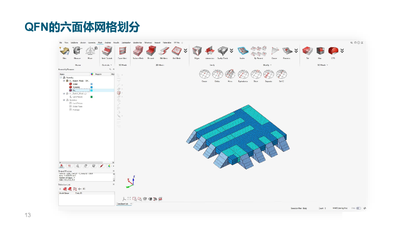Select the CFD 3D mesh tool
This screenshot has width=410, height=231.
click(x=333, y=52)
